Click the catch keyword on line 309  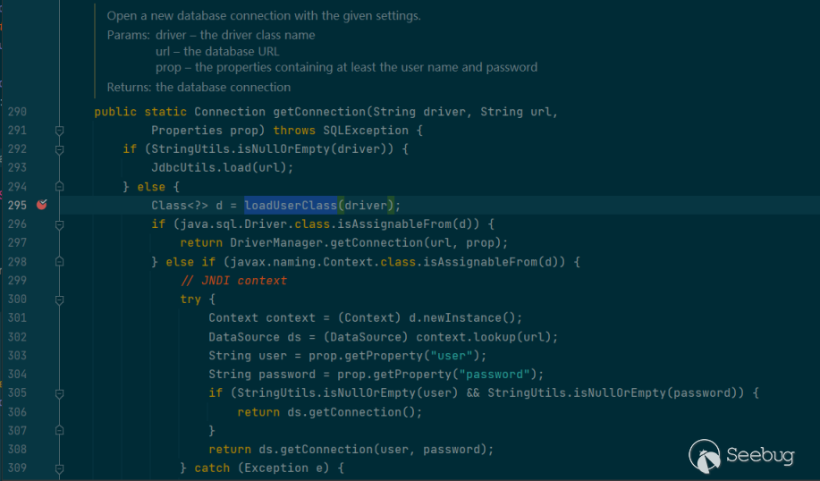212,468
